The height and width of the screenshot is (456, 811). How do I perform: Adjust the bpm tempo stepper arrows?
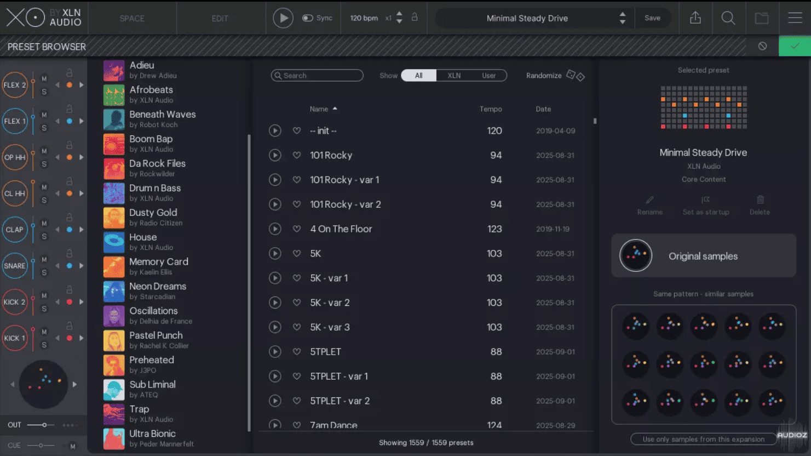pyautogui.click(x=399, y=18)
